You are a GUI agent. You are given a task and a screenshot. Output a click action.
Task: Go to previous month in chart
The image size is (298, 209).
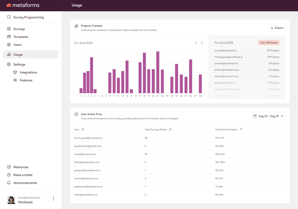click(x=196, y=43)
